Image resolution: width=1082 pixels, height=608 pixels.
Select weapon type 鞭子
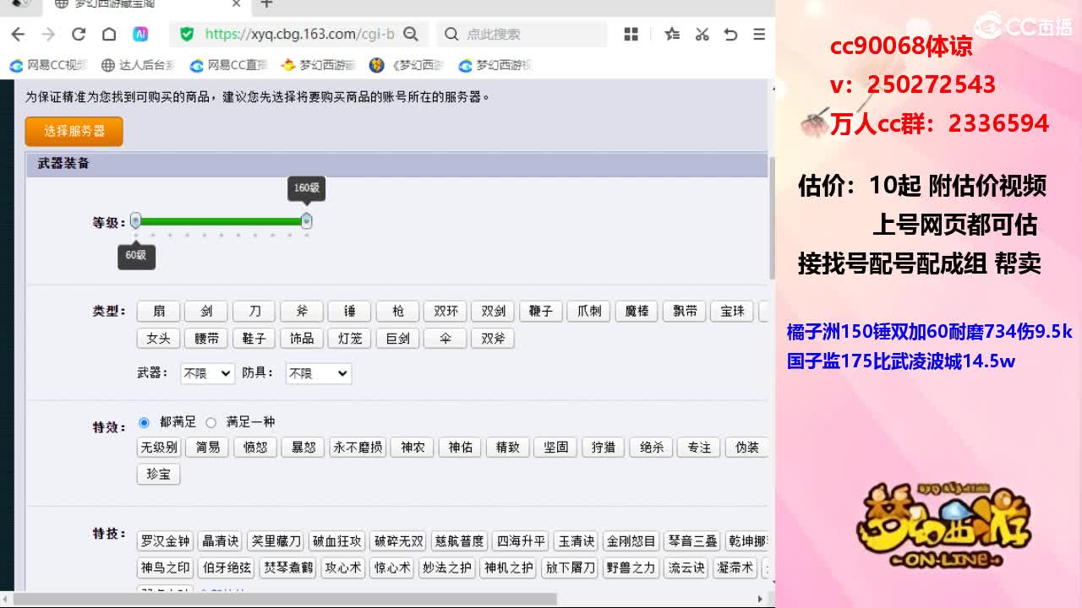[541, 312]
